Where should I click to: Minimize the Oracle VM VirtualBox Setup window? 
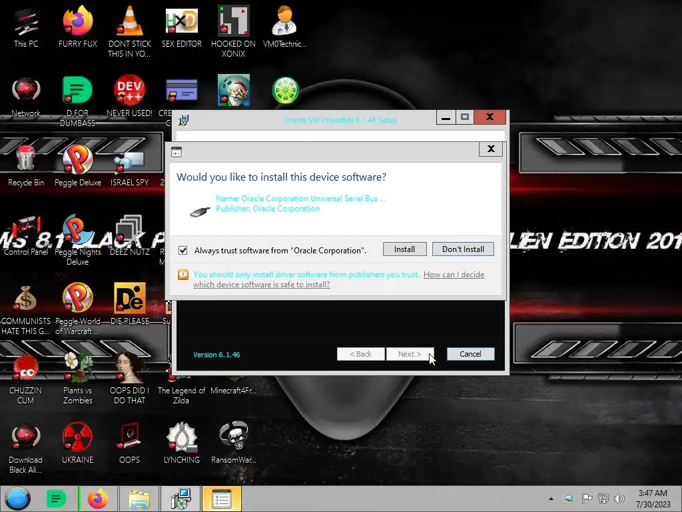click(x=446, y=117)
